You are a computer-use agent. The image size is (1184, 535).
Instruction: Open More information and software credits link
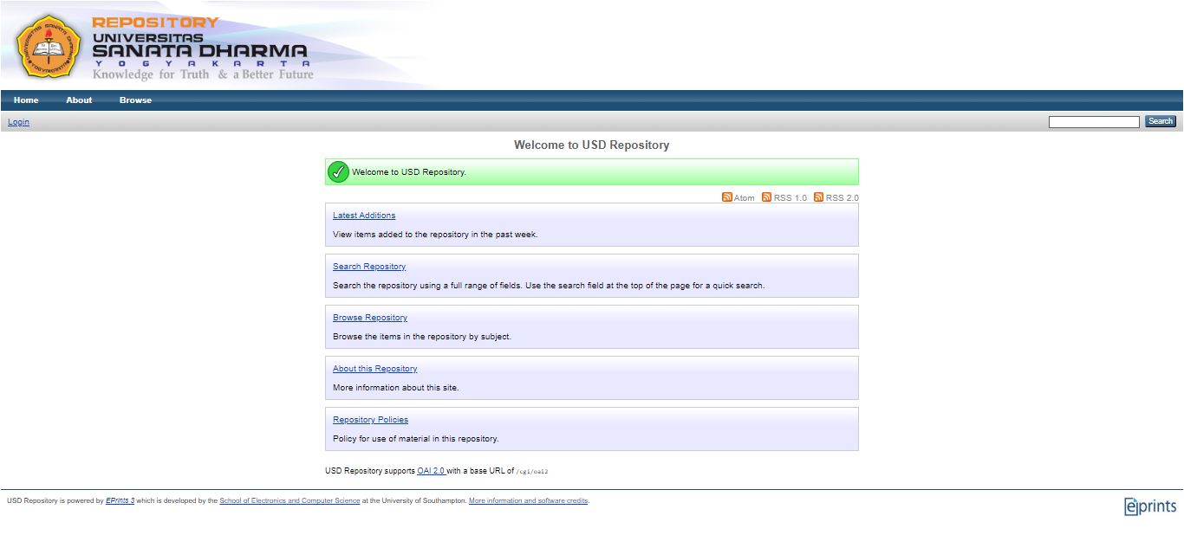(x=528, y=500)
